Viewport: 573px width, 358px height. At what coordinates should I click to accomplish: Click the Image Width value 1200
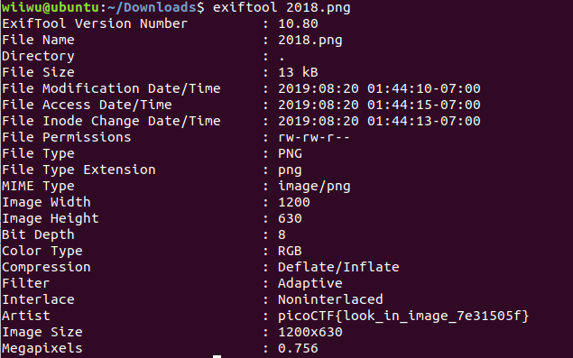click(294, 202)
